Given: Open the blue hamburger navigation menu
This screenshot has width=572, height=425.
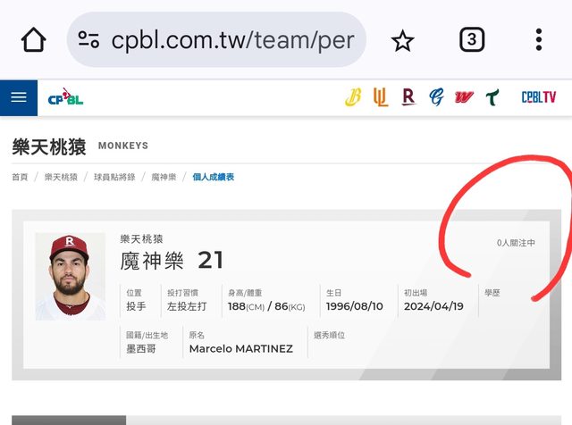Looking at the screenshot, I should click(x=19, y=97).
